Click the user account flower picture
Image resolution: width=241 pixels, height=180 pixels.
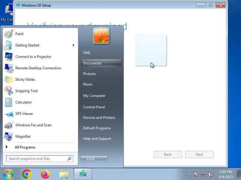101,36
